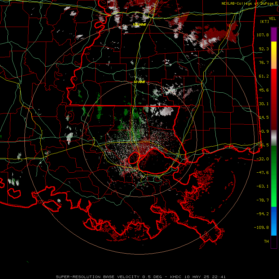The height and width of the screenshot is (279, 279).
Task: Click the 50 NMI range ring label
Action: [x=139, y=82]
